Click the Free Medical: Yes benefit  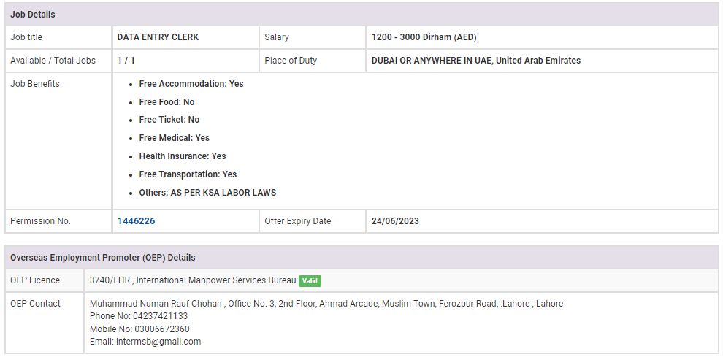click(174, 138)
